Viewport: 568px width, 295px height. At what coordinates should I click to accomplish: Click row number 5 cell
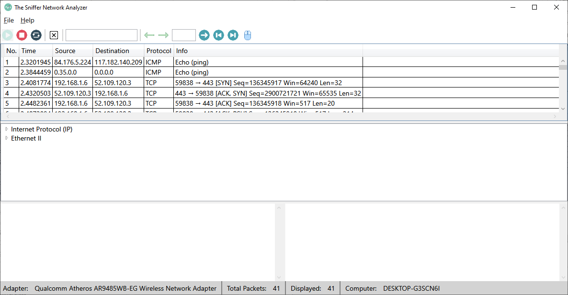click(x=11, y=103)
